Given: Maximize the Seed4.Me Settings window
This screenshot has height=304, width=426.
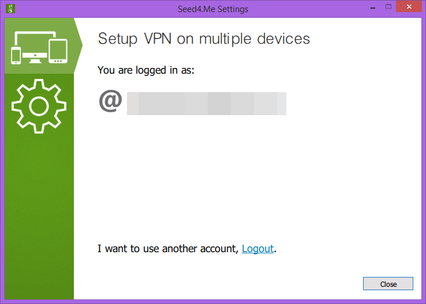Looking at the screenshot, I should (388, 7).
